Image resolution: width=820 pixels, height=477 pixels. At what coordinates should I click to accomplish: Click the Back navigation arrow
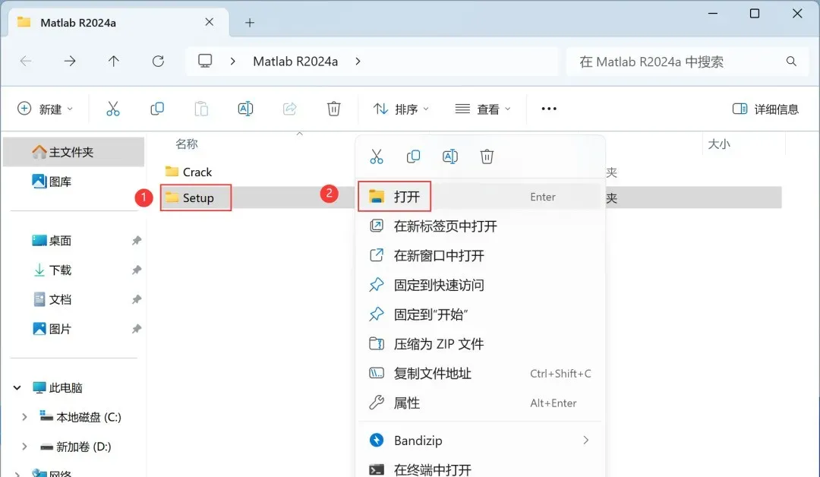tap(26, 62)
